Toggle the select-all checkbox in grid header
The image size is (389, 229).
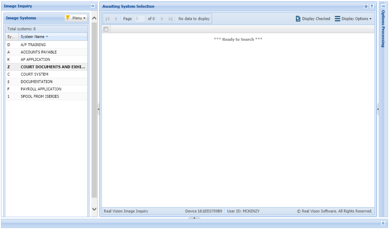pyautogui.click(x=106, y=29)
